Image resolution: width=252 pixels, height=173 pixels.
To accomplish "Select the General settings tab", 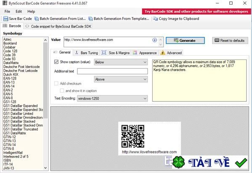I will point(62,52).
